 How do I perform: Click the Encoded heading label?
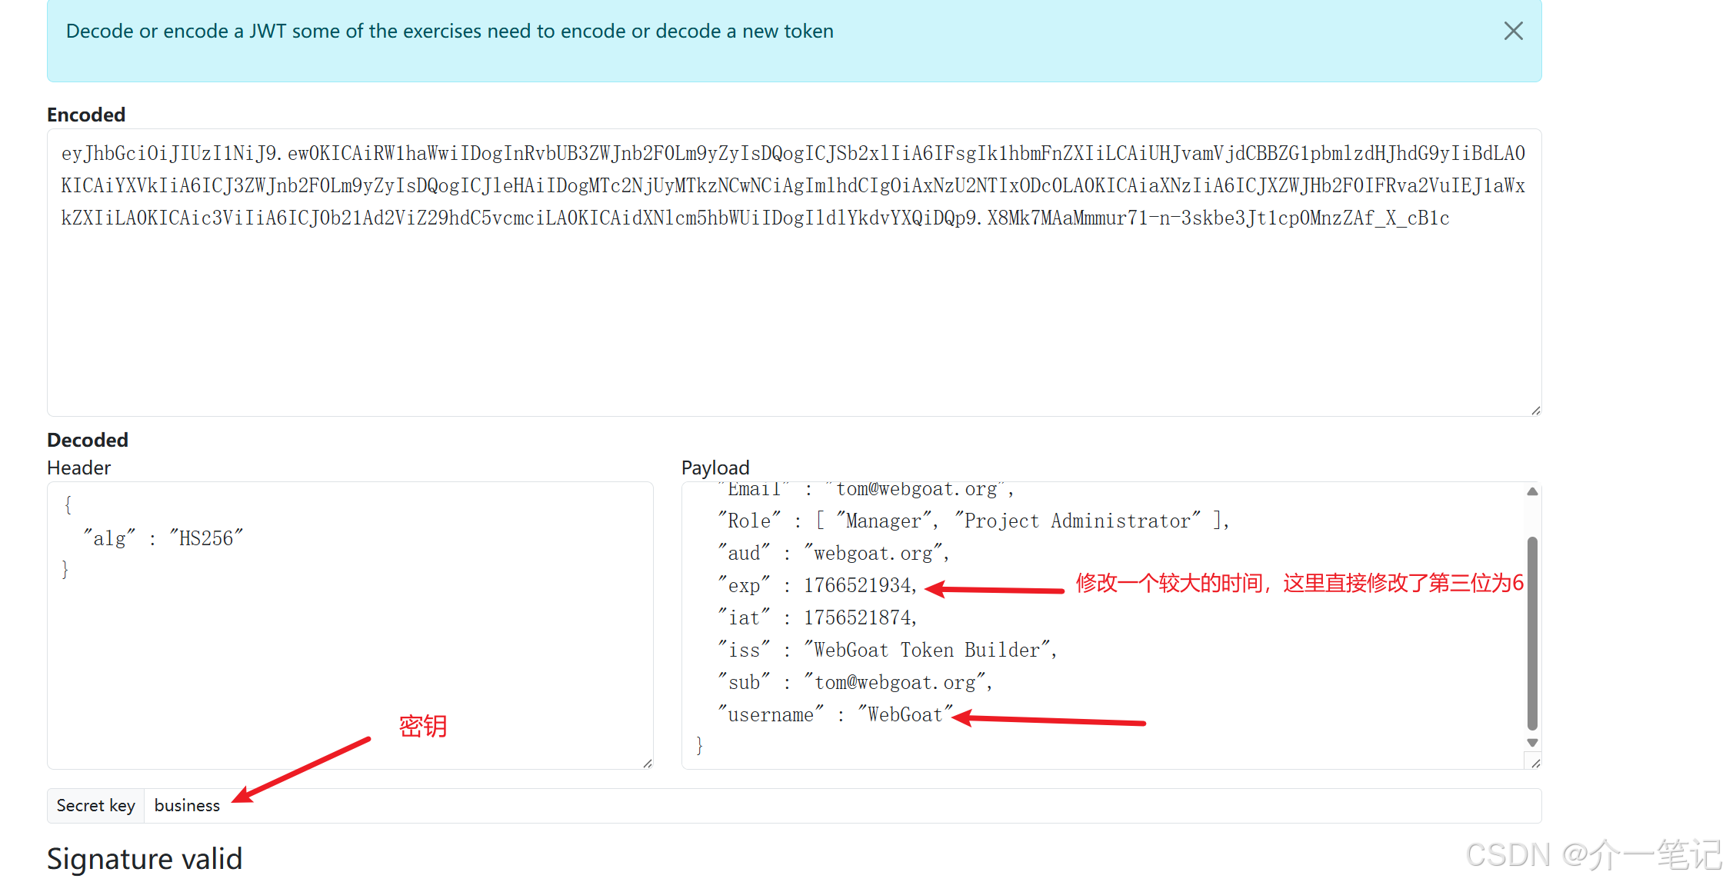coord(86,115)
